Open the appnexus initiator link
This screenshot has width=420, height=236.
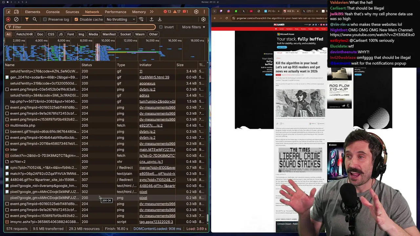[x=147, y=83]
